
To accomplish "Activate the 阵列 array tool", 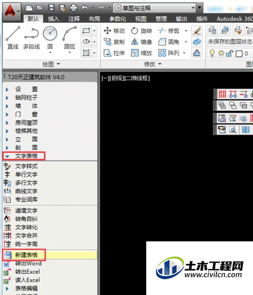I will click(168, 53).
